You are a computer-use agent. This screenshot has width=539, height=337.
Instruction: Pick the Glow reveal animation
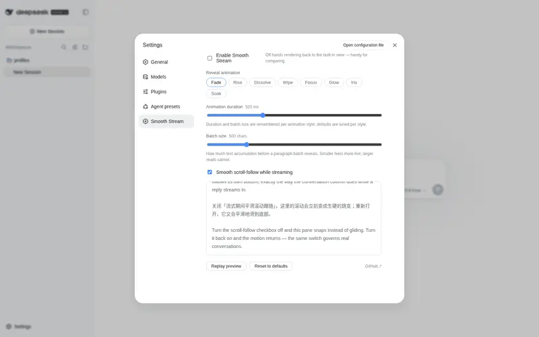point(334,82)
